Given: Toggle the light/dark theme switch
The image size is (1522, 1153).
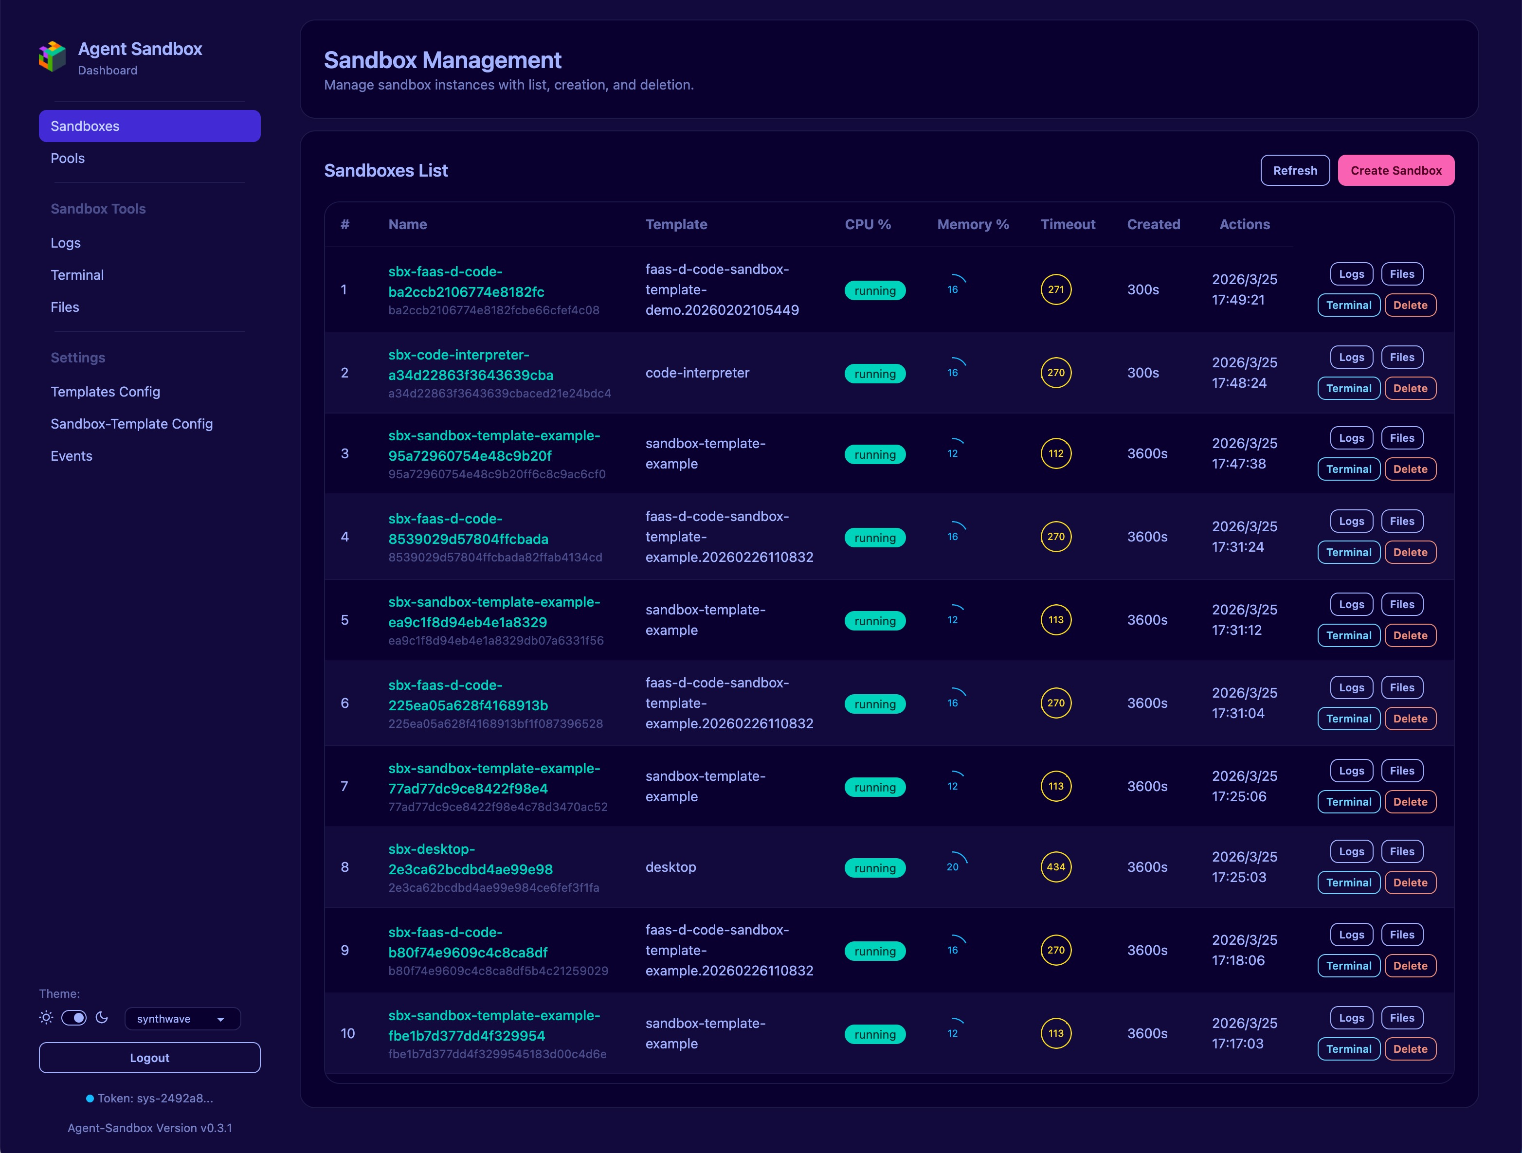Looking at the screenshot, I should [x=73, y=1017].
